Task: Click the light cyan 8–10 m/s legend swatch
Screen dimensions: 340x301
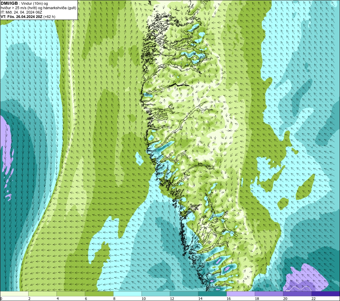Action: (x=128, y=294)
